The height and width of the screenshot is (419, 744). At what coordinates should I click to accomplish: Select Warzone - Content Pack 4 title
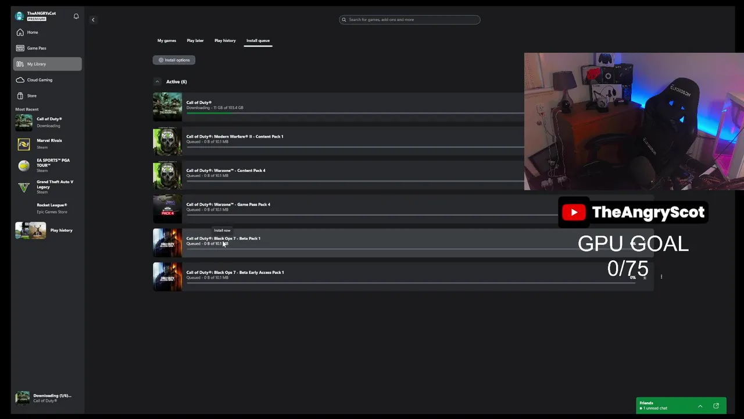(226, 171)
